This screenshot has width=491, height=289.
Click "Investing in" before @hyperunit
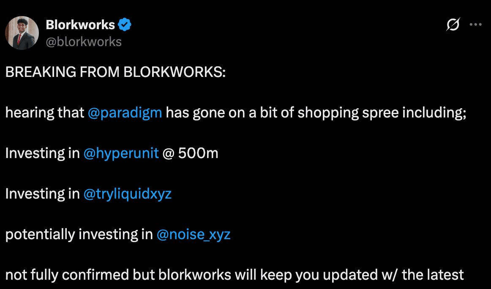coord(42,153)
